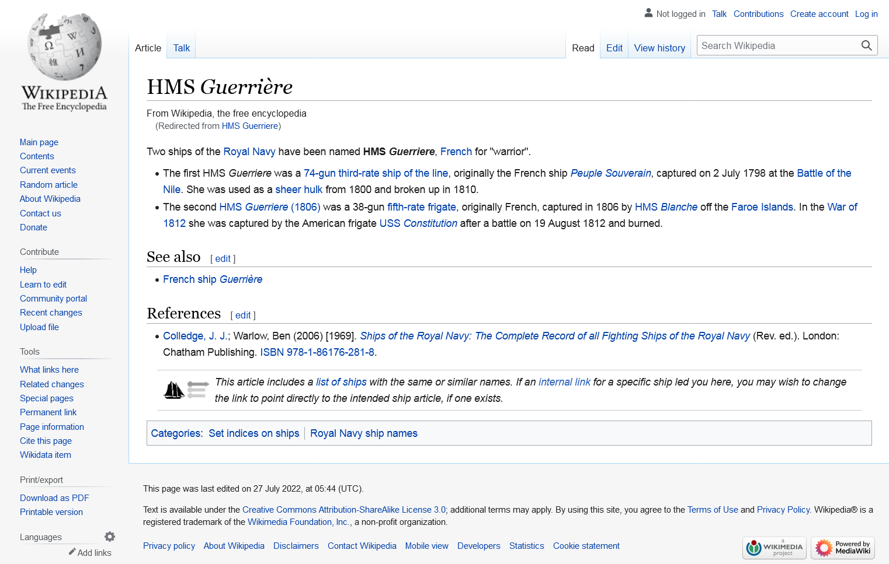Open Categories link in category box
Image resolution: width=889 pixels, height=564 pixels.
176,433
